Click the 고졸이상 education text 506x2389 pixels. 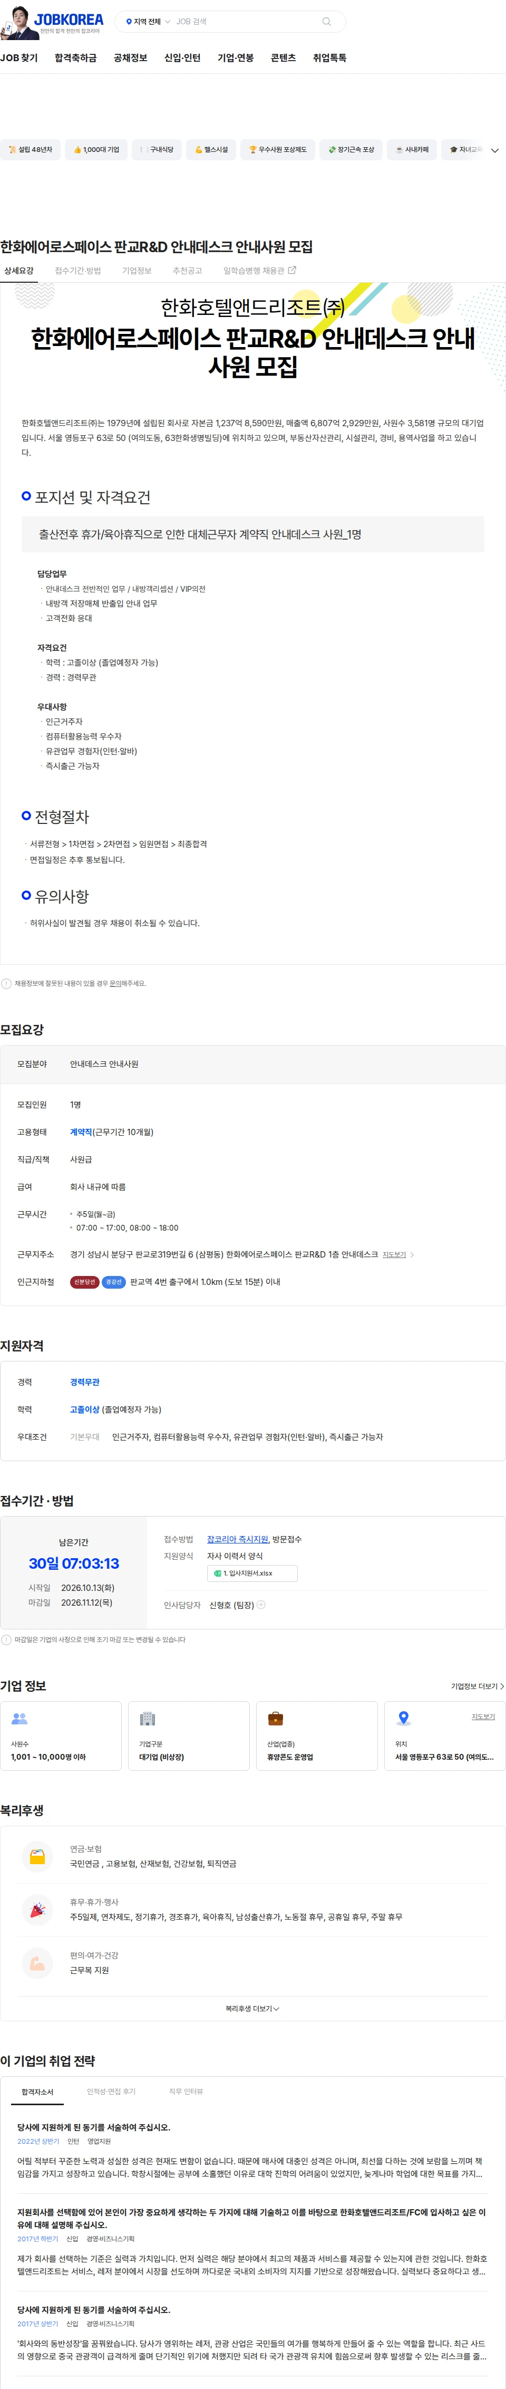(x=84, y=1409)
